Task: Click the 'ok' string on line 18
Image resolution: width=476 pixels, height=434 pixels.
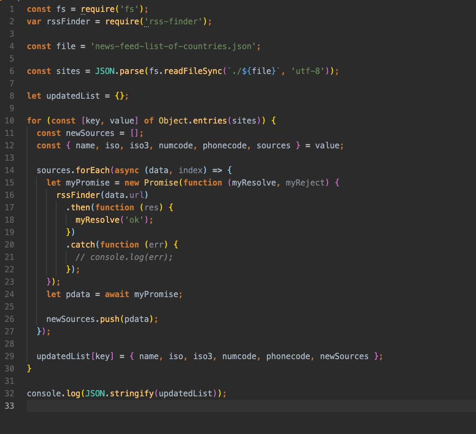Action: (134, 220)
